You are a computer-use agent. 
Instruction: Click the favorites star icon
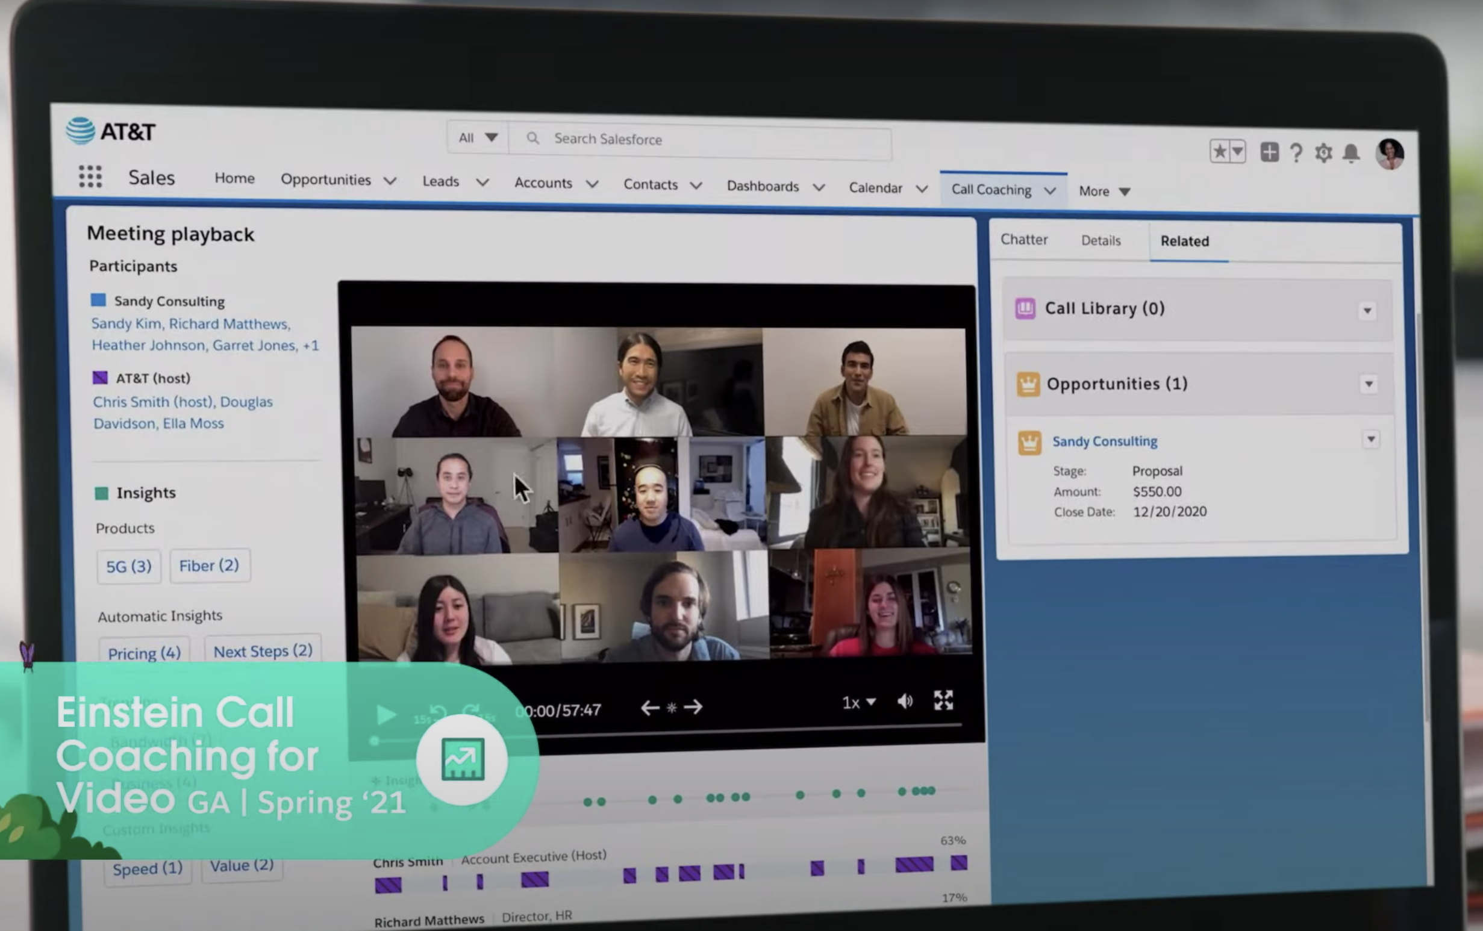click(1219, 151)
